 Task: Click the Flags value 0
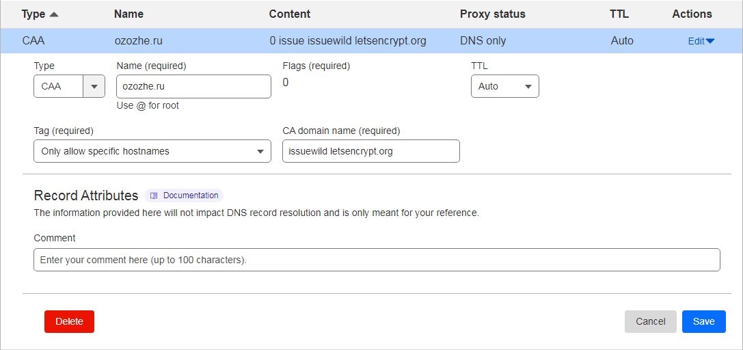[x=286, y=83]
